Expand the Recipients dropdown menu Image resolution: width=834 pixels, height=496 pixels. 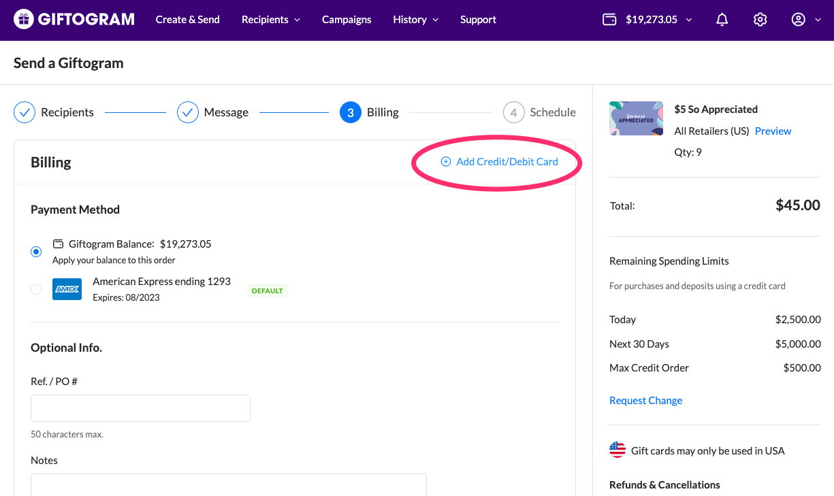[270, 20]
